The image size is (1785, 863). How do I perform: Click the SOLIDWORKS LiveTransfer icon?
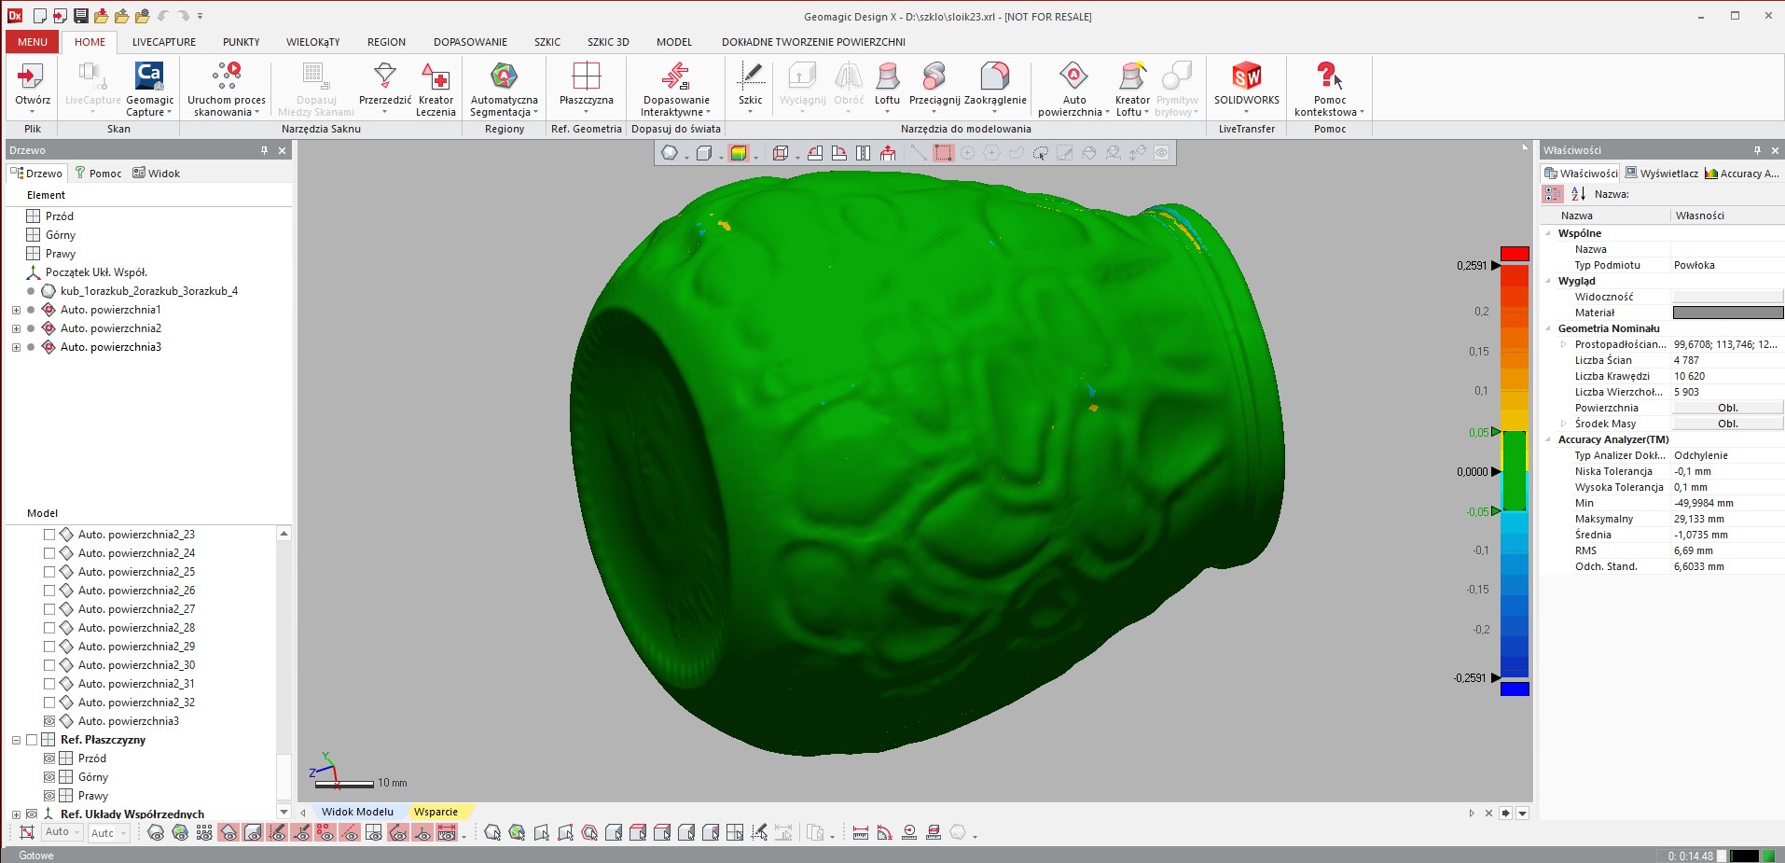(1246, 77)
